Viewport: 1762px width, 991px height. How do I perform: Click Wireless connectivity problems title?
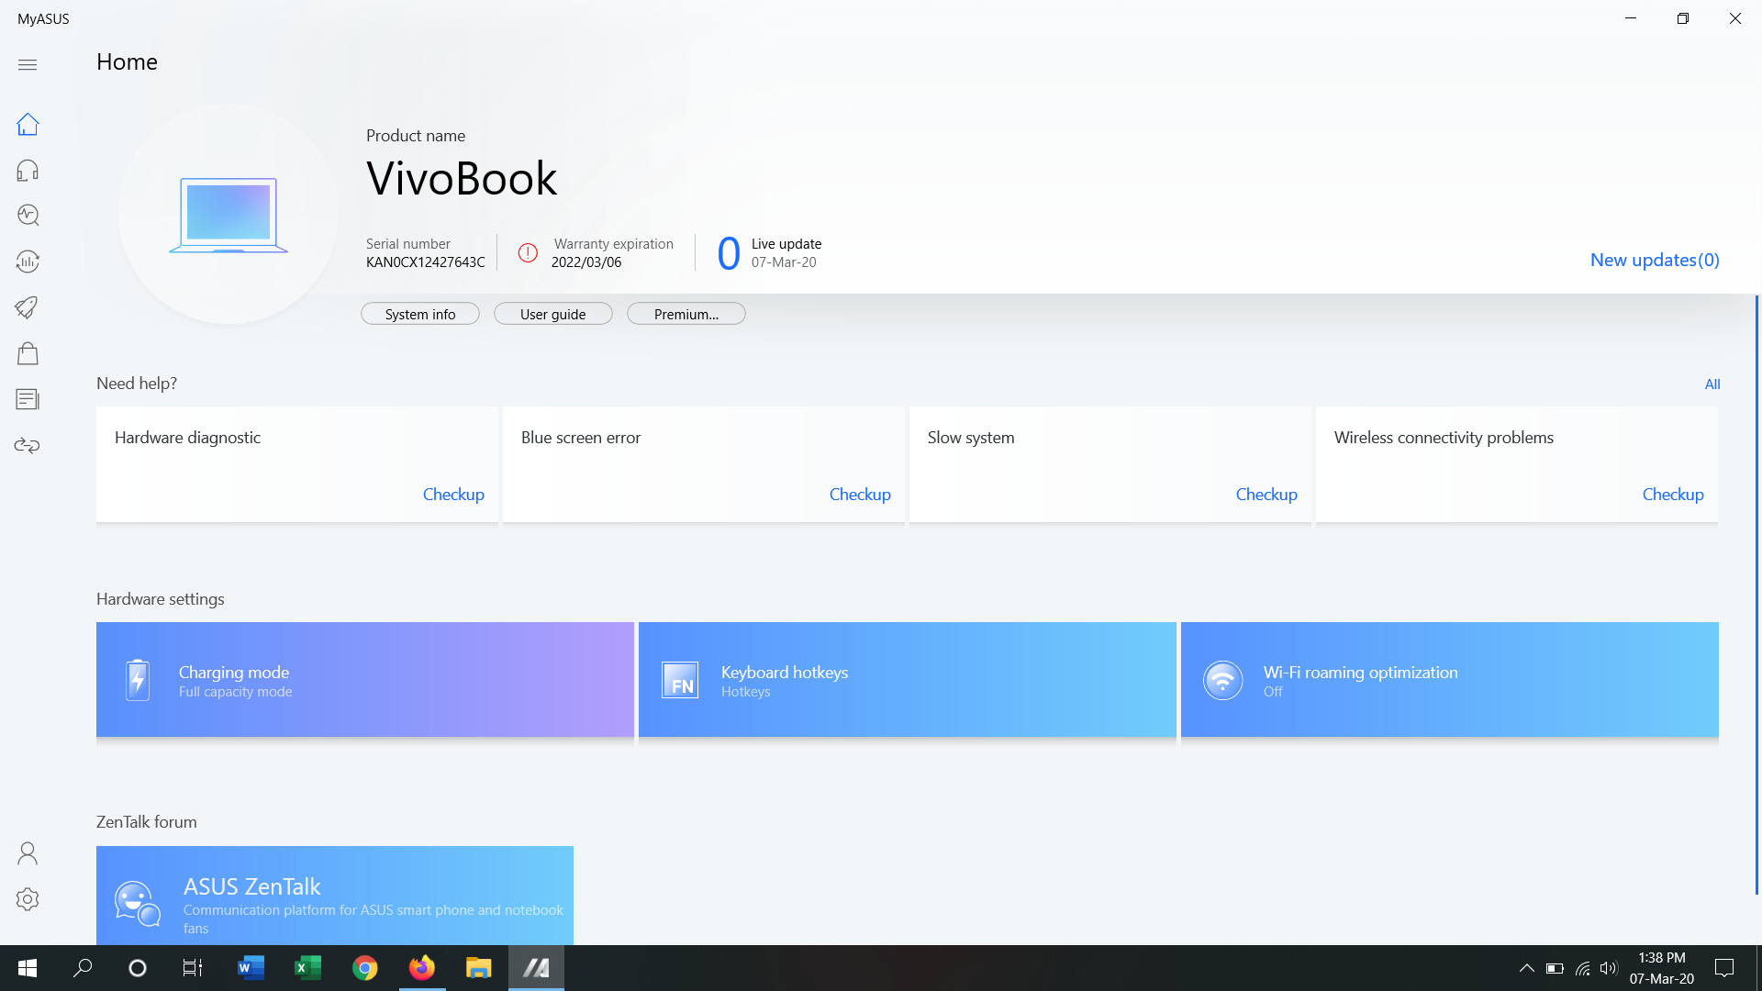(x=1444, y=438)
